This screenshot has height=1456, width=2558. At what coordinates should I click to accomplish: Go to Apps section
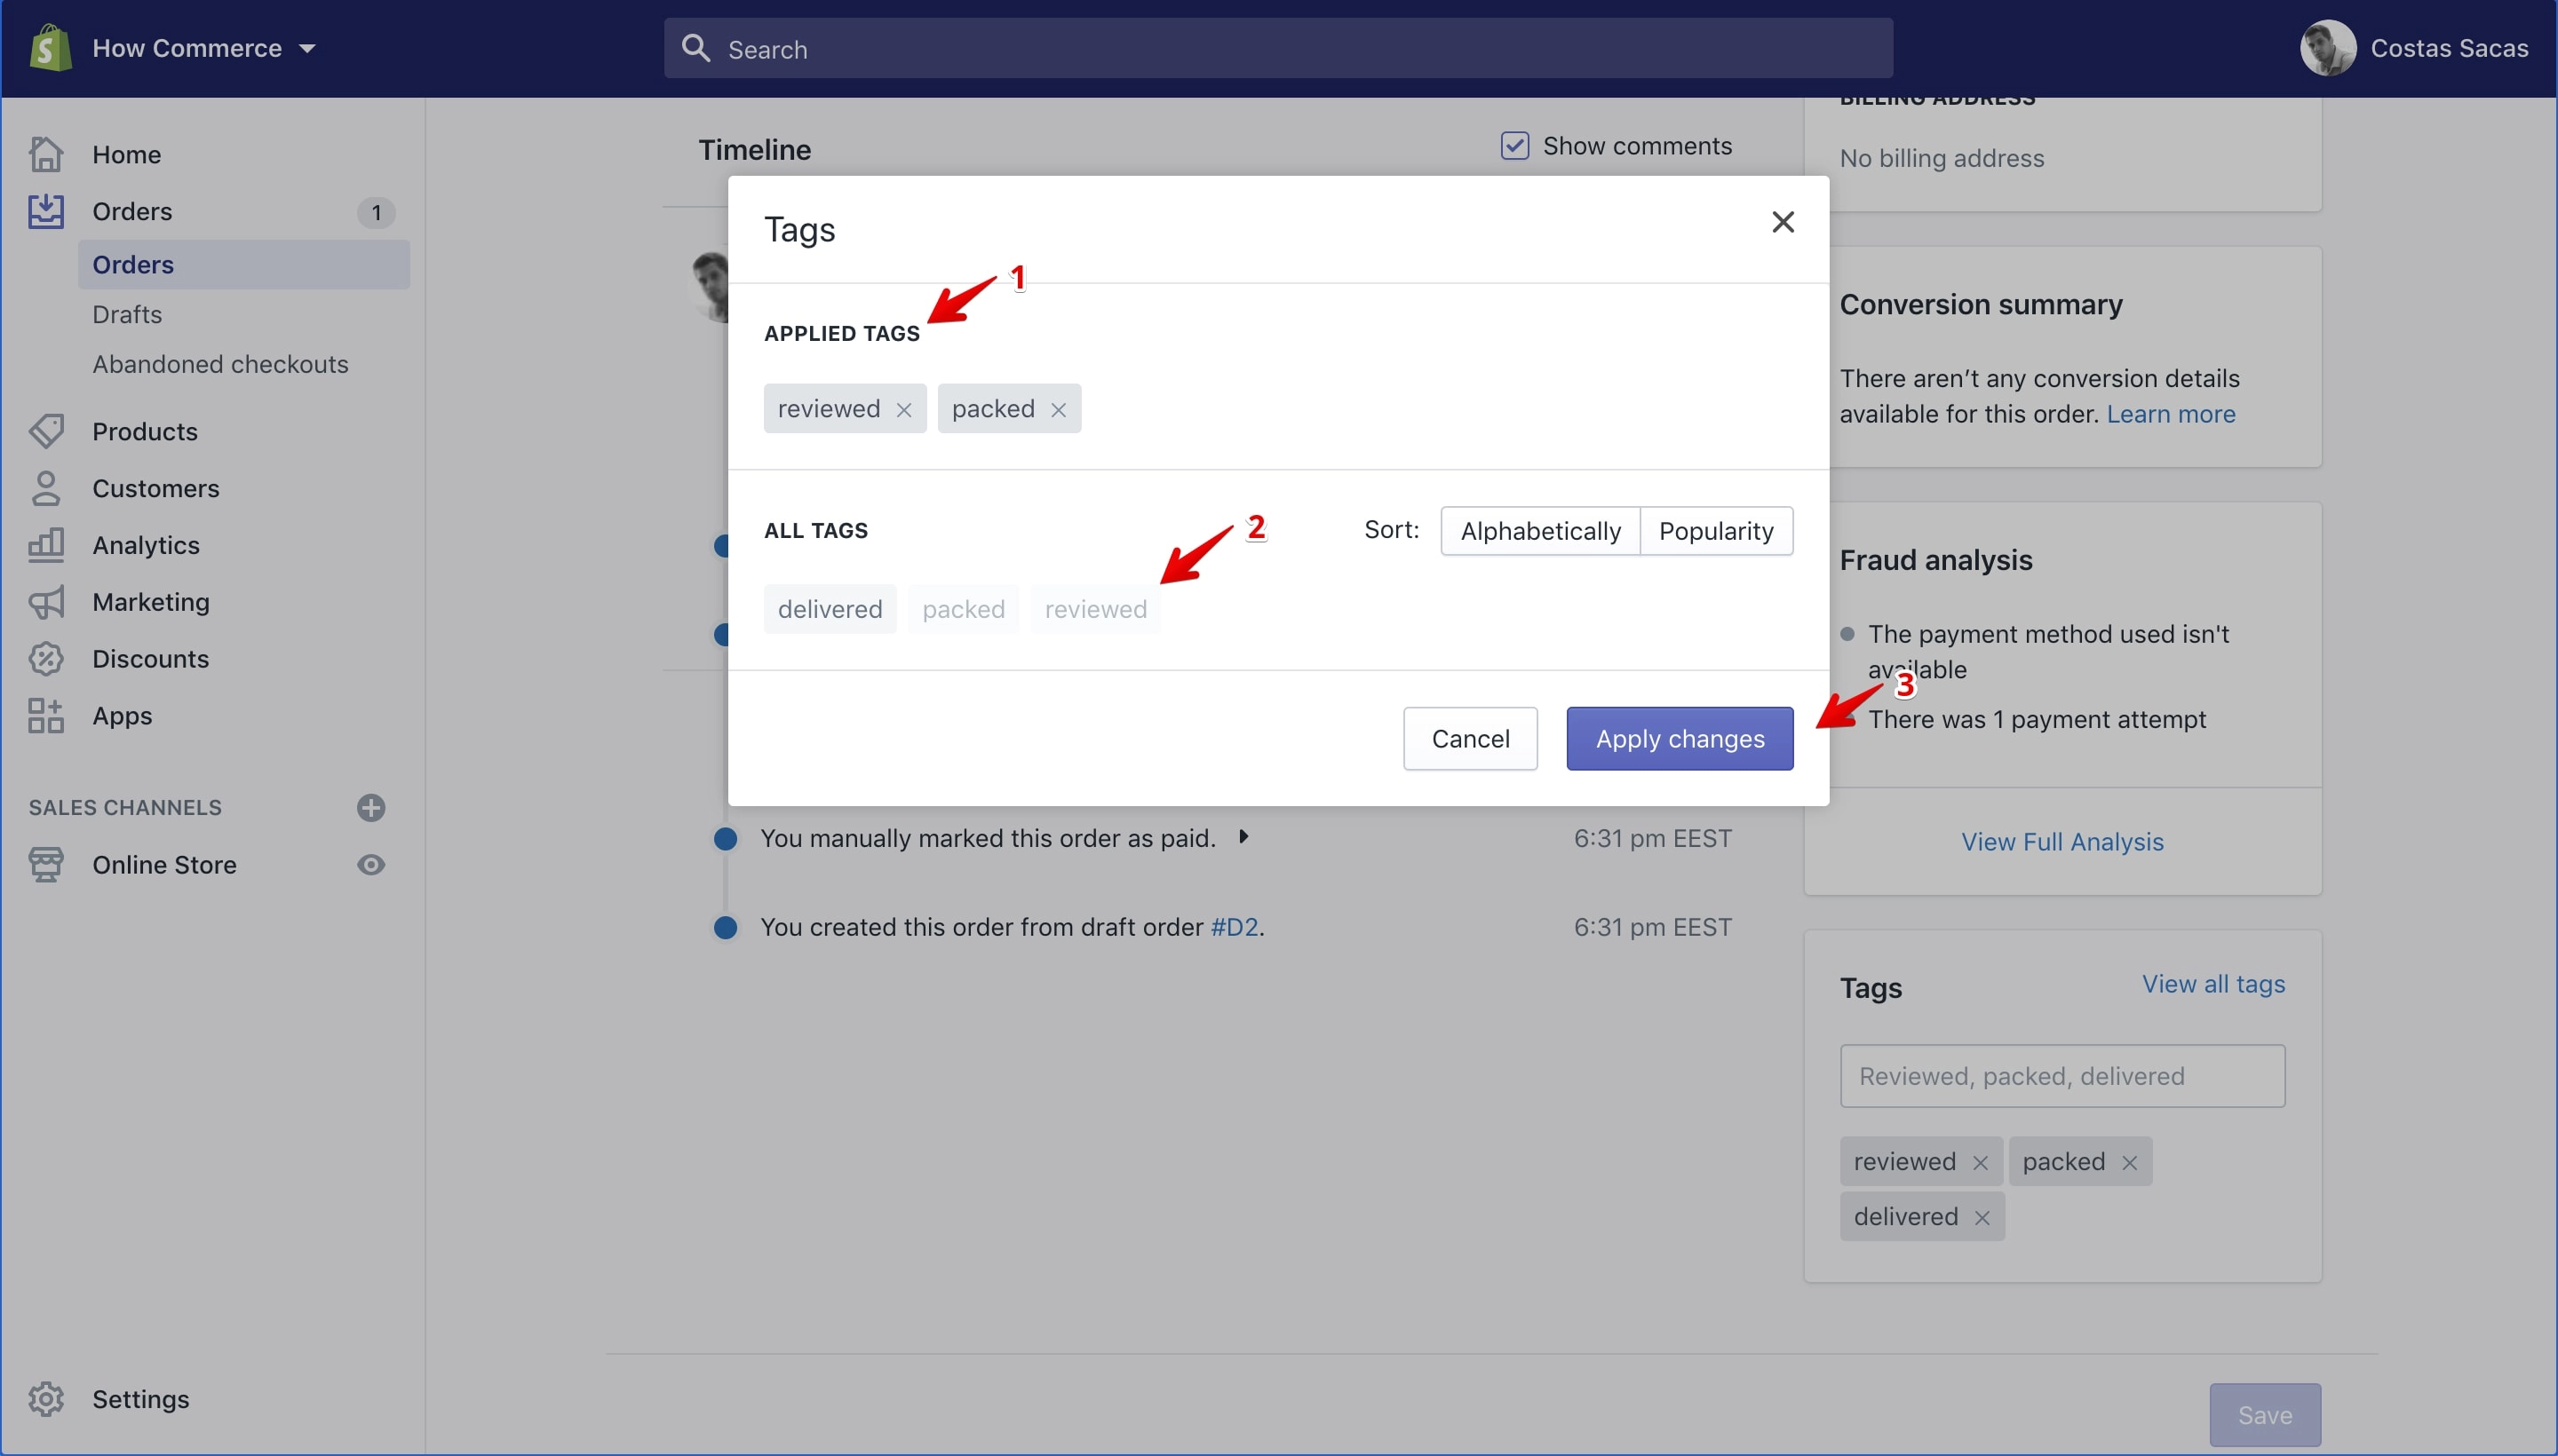tap(122, 717)
